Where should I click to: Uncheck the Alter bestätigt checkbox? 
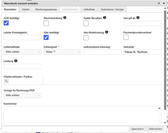tap(46, 37)
